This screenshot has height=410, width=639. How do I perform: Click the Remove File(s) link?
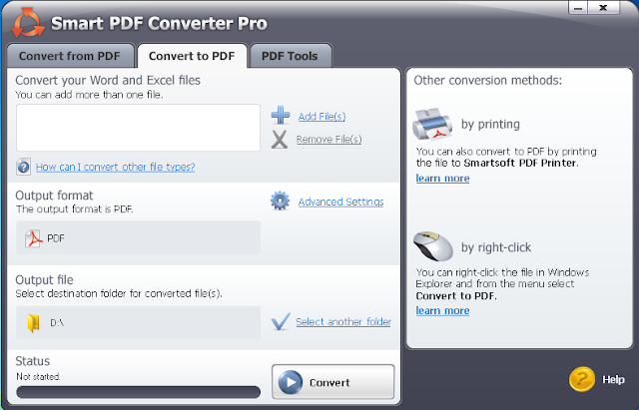click(329, 140)
